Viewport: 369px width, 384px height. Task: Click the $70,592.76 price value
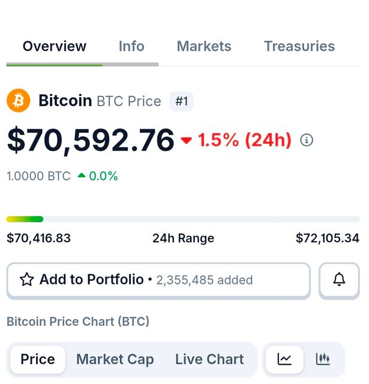click(x=91, y=140)
